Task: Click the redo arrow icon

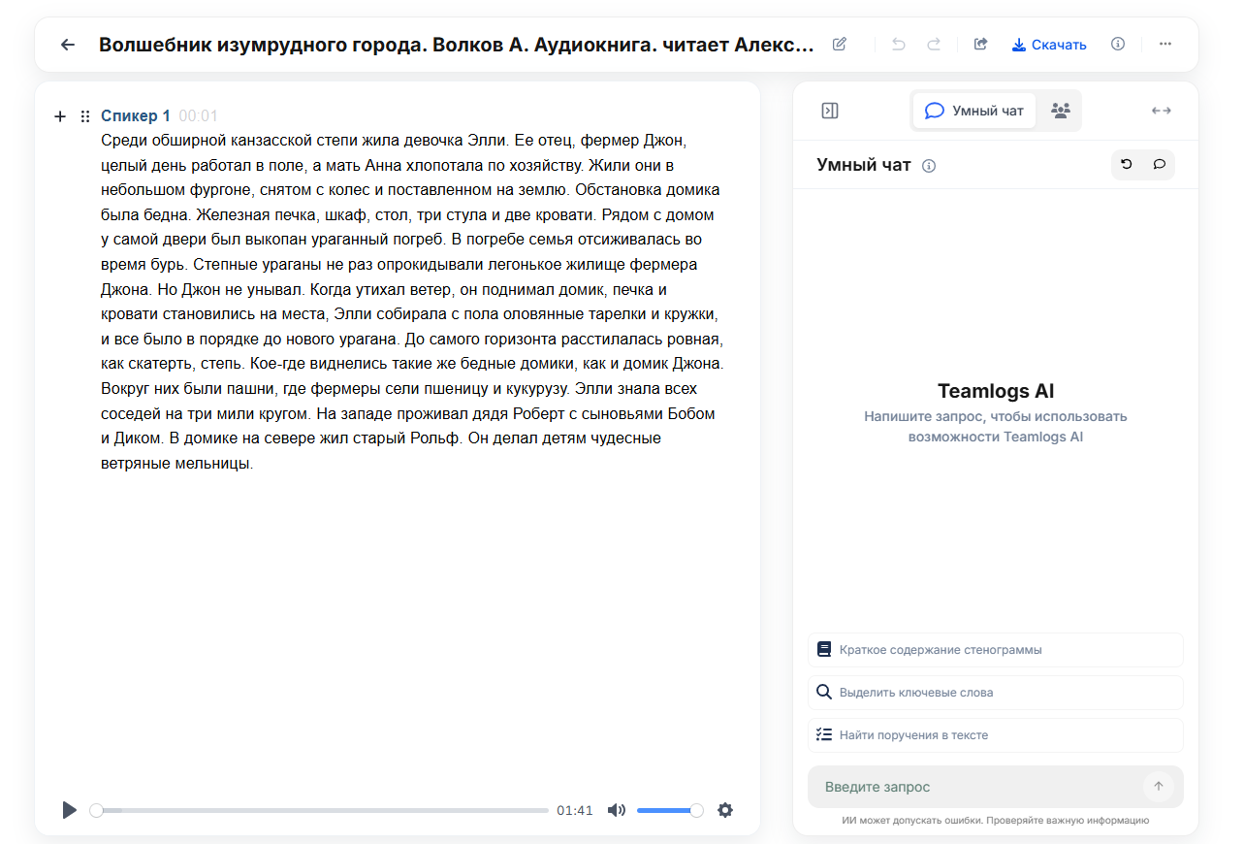Action: tap(932, 44)
